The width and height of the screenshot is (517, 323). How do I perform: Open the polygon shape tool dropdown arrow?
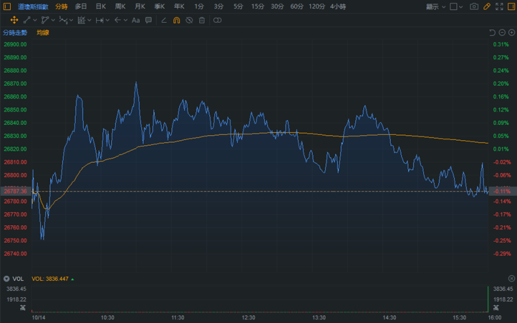pos(53,20)
